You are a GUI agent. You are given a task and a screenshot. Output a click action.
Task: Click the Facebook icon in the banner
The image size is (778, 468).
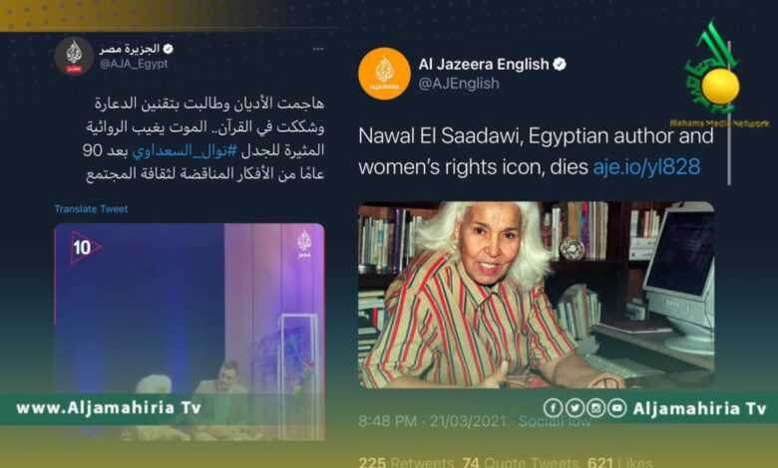553,408
